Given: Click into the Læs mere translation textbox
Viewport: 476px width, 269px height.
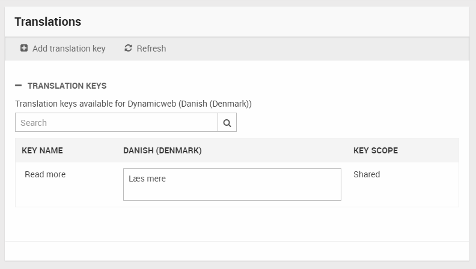Looking at the screenshot, I should tap(232, 185).
